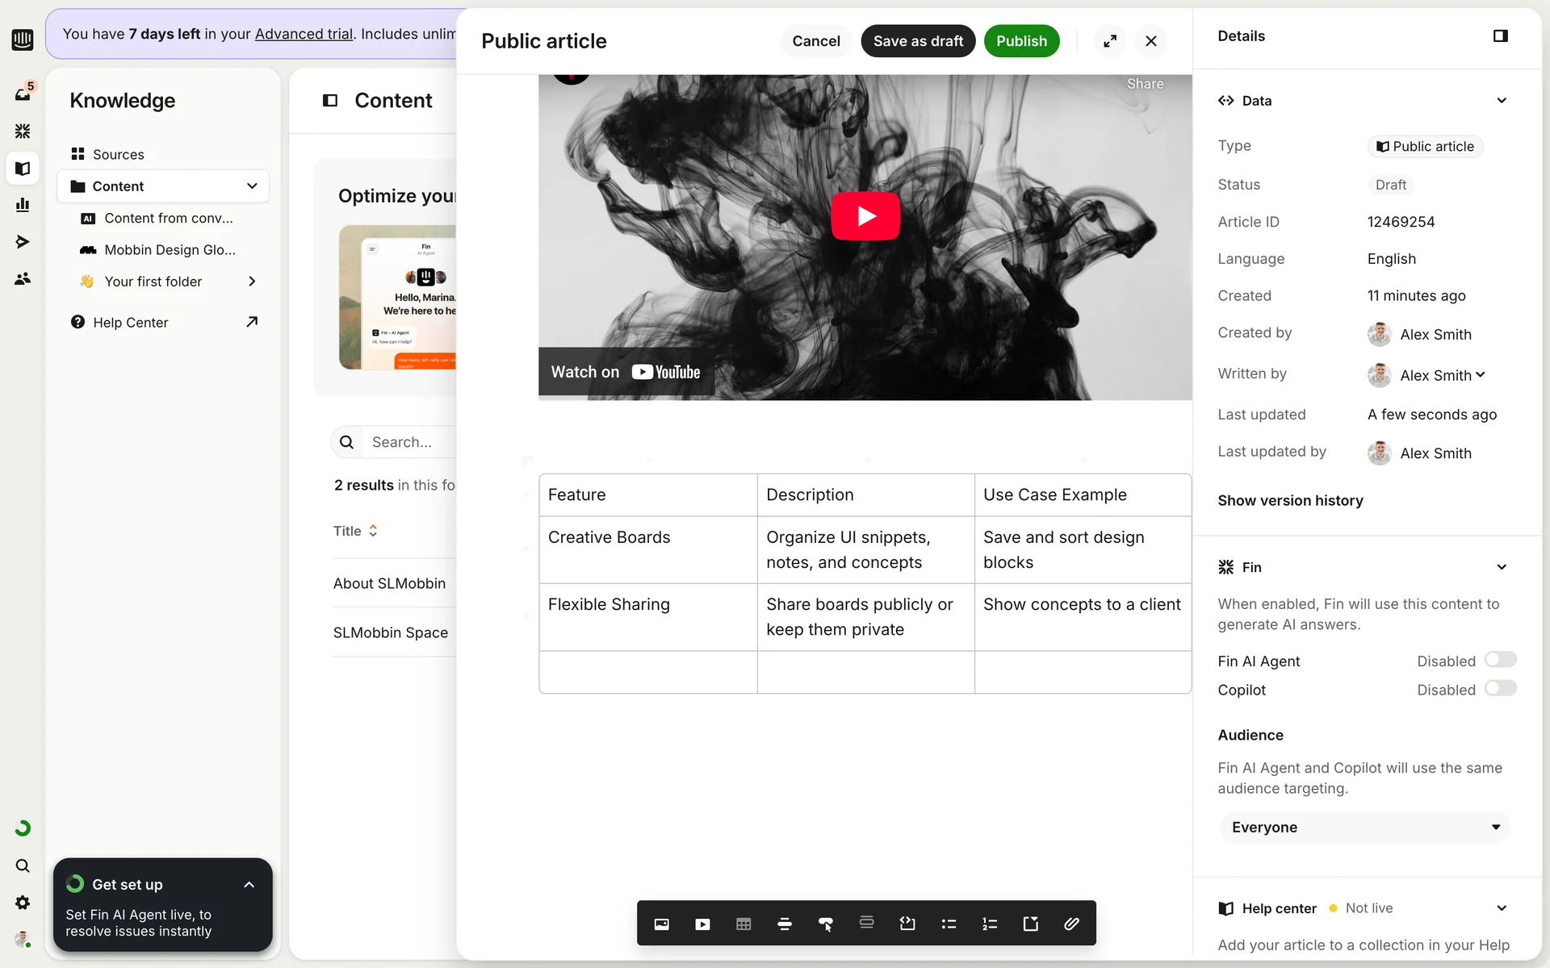Insert image from editor toolbar

(x=661, y=924)
